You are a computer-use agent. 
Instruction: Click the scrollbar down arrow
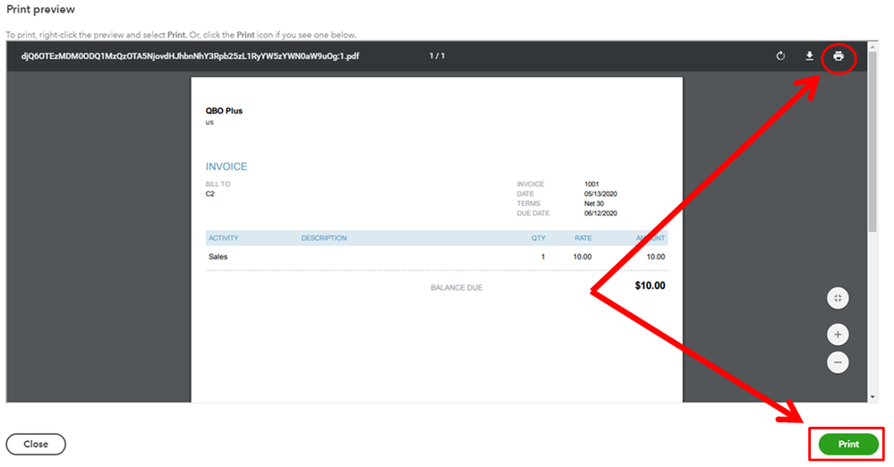(873, 397)
